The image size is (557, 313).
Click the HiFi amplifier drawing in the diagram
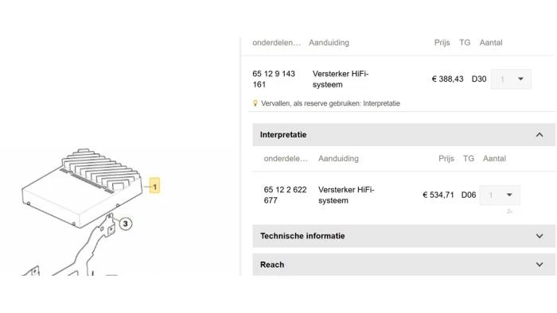point(82,187)
